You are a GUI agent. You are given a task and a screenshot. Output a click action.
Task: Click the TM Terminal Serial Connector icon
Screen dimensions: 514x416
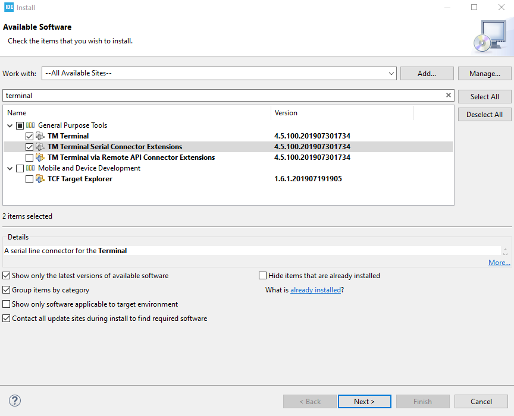click(x=40, y=147)
